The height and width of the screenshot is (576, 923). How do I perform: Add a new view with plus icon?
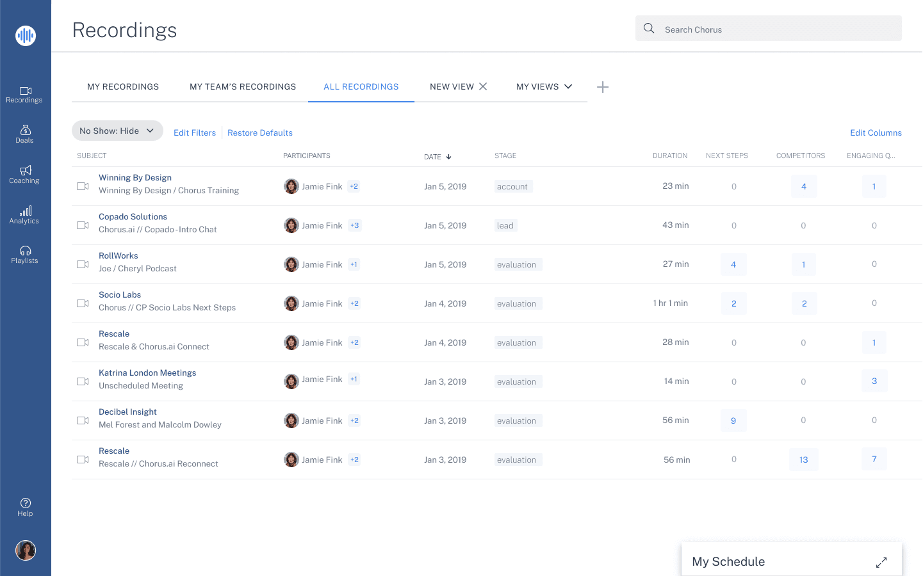[x=603, y=87]
